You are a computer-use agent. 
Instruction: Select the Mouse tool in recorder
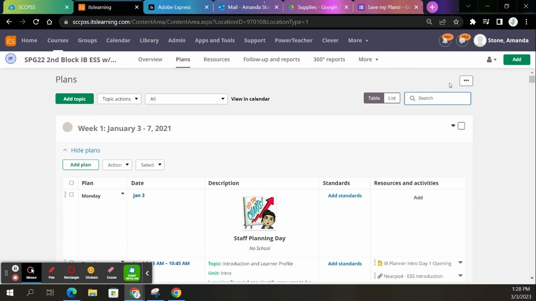click(x=31, y=273)
